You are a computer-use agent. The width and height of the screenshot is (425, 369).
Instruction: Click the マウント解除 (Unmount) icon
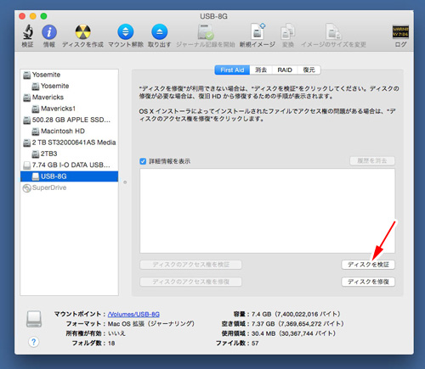click(126, 32)
